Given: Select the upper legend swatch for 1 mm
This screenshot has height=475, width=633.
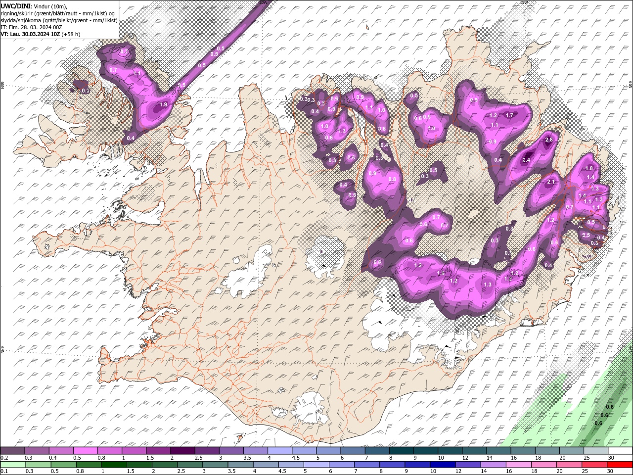Looking at the screenshot, I should tap(134, 451).
